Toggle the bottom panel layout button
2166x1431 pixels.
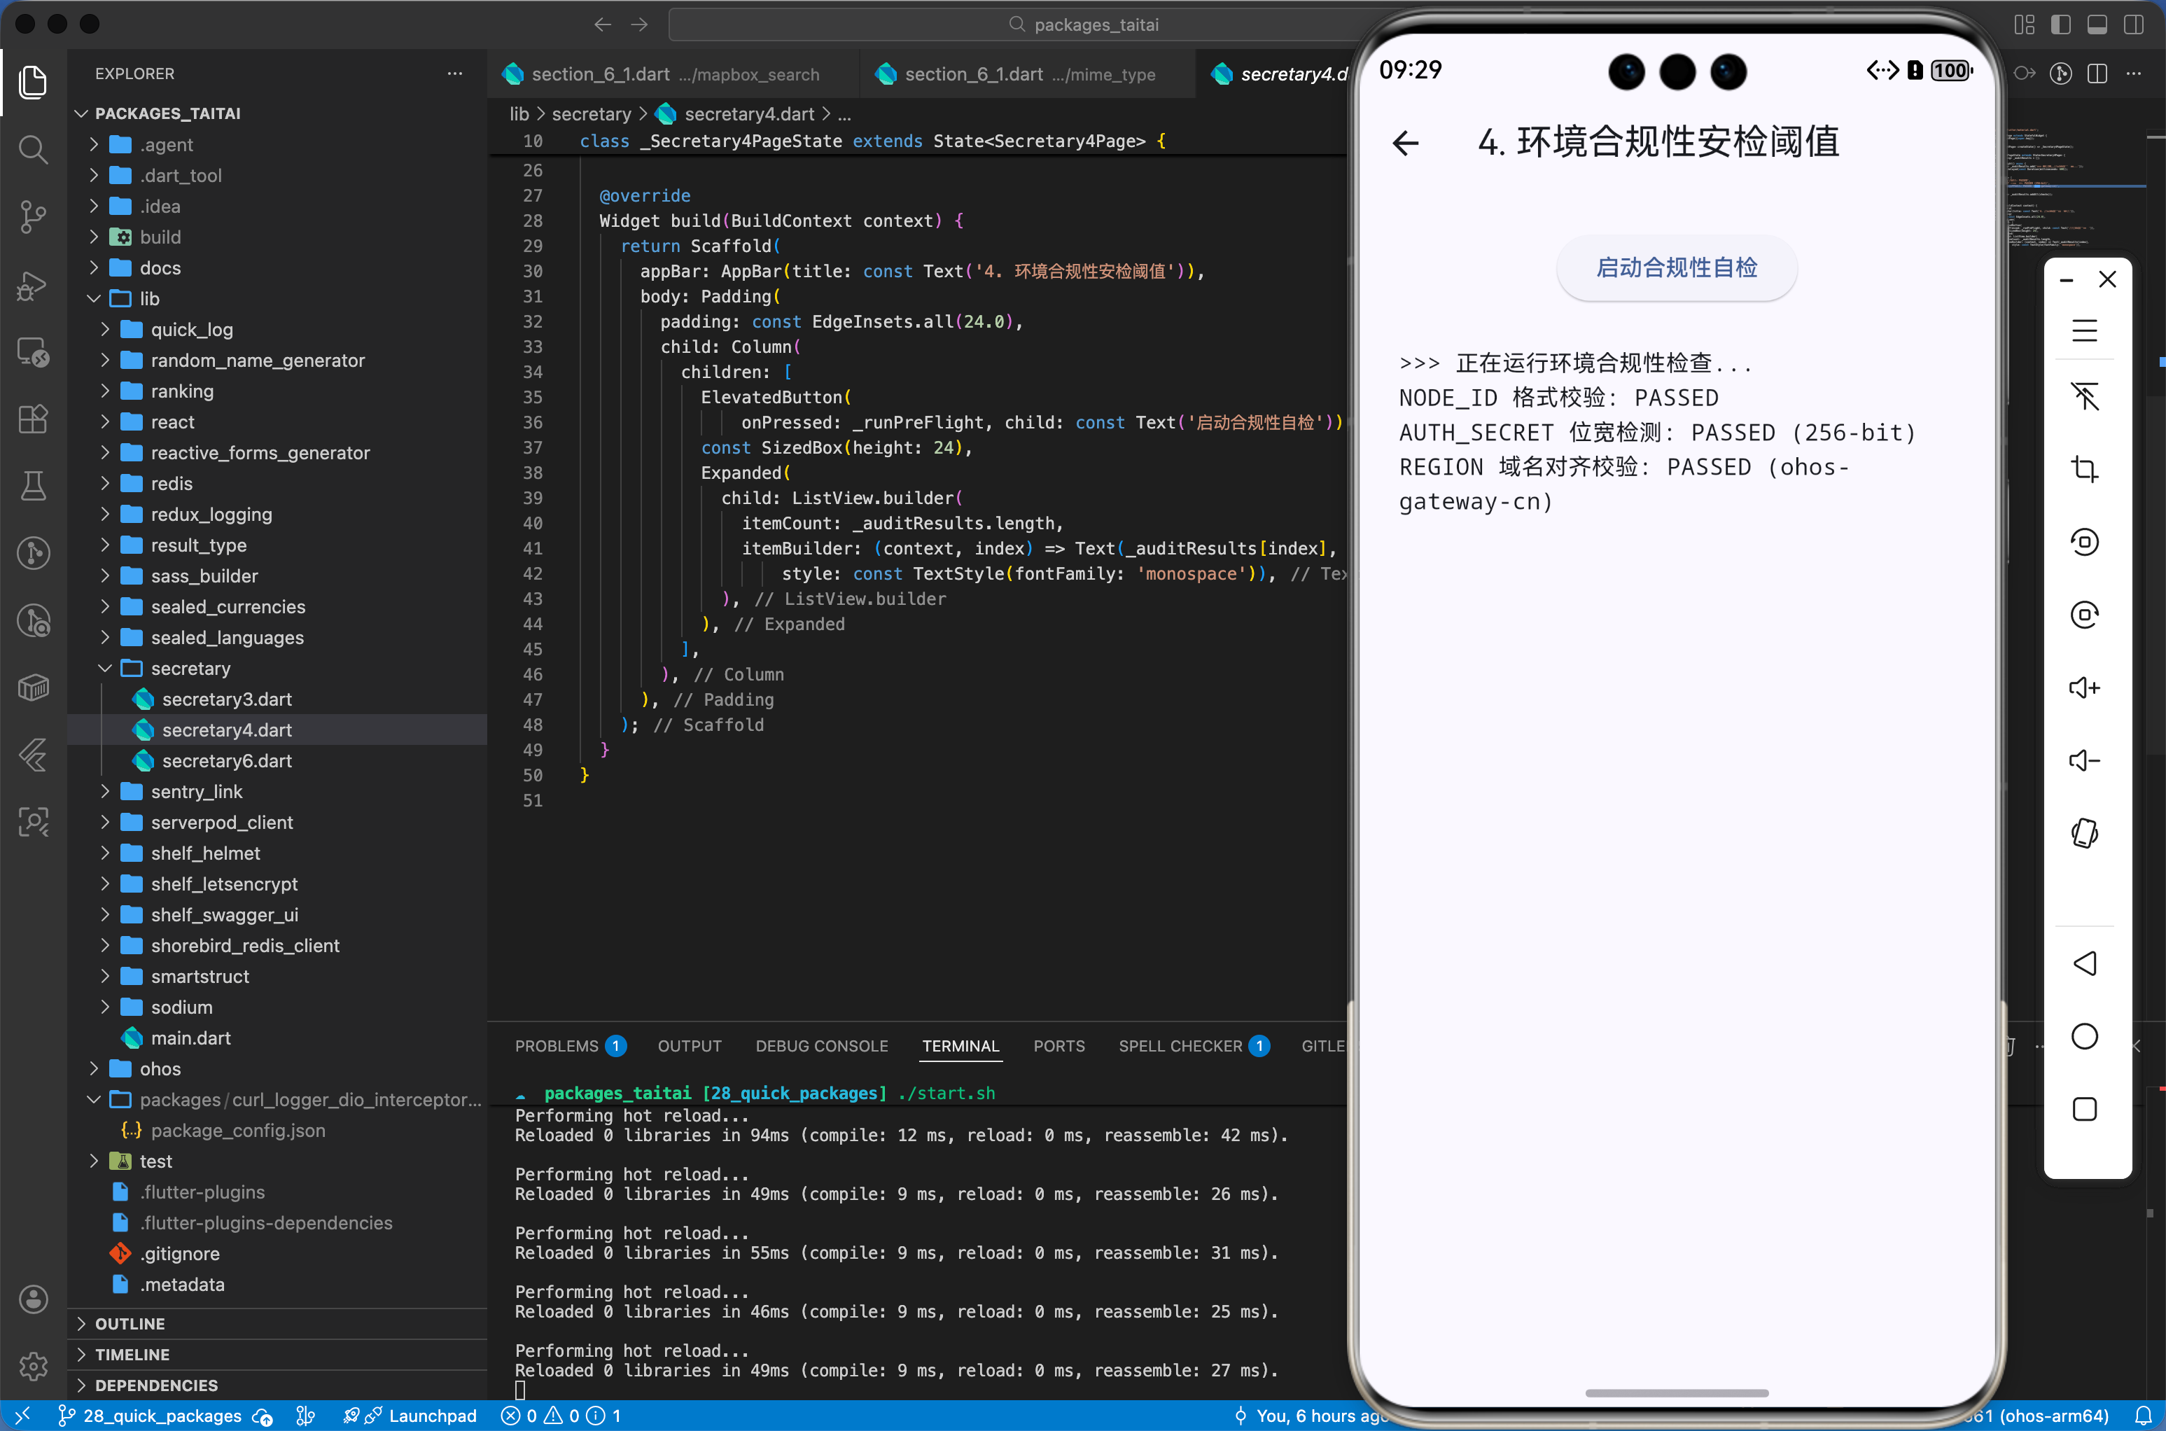click(2097, 25)
